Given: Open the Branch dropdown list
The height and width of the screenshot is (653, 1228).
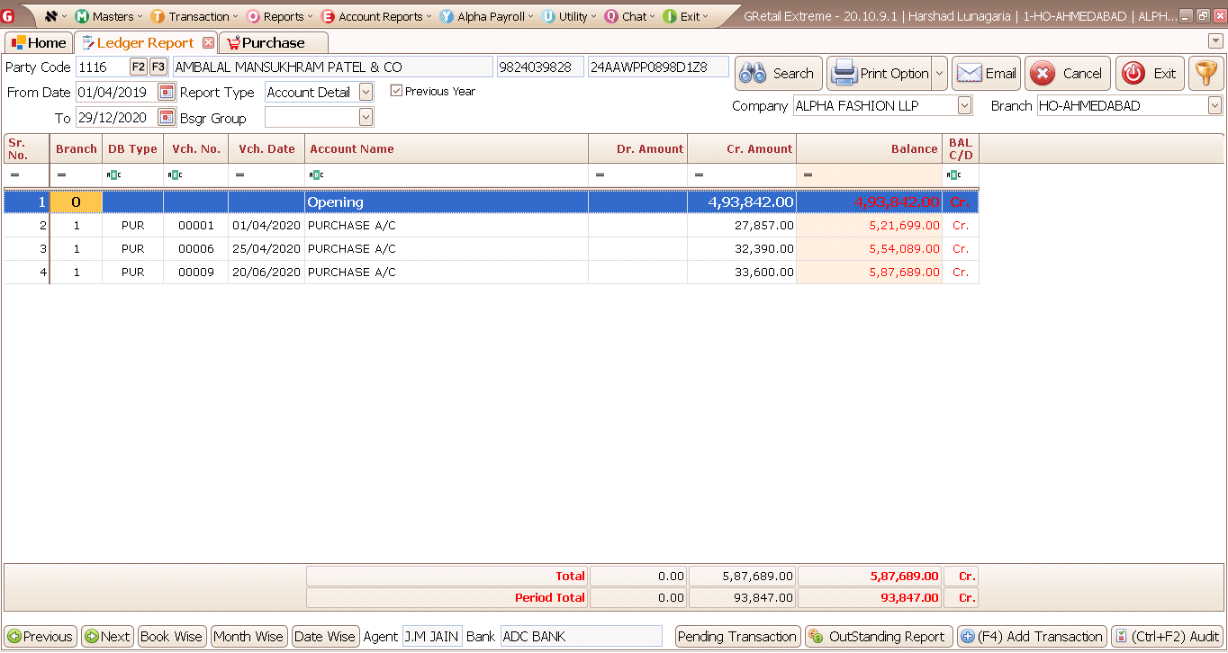Looking at the screenshot, I should coord(1214,106).
